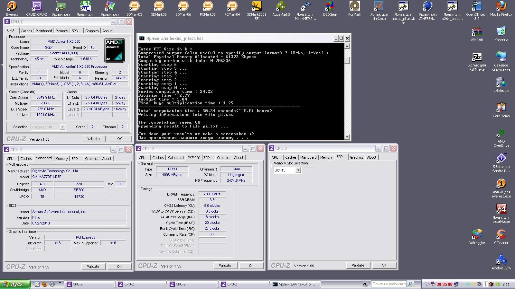The width and height of the screenshot is (515, 289).
Task: Expand the quick launch overflow chevron
Action: coord(60,283)
